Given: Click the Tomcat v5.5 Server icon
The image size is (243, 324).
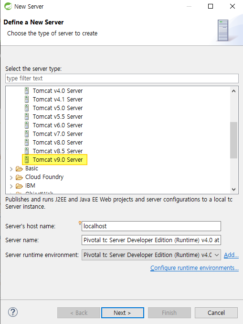Looking at the screenshot, I should 27,117.
